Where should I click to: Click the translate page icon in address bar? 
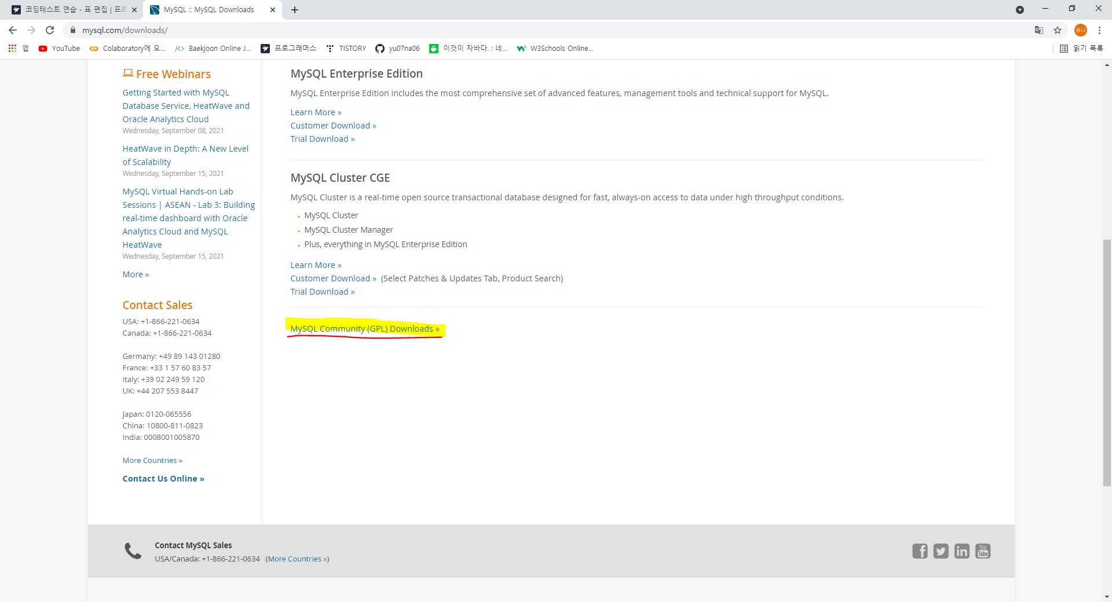[1039, 30]
